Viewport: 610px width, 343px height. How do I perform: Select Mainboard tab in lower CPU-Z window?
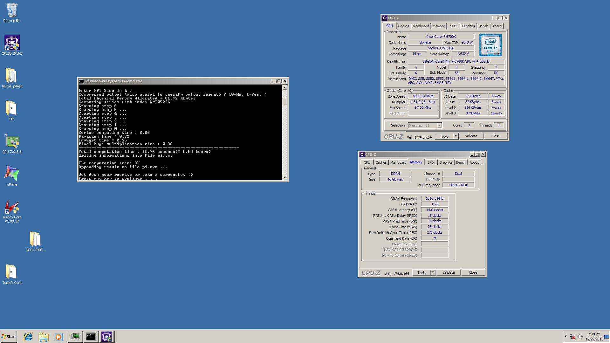click(x=398, y=162)
